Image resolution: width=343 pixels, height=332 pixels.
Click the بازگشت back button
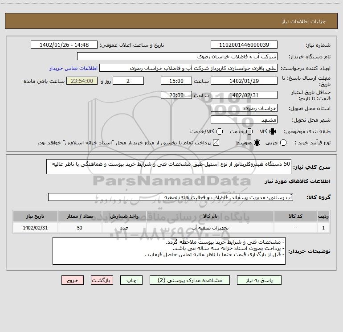click(x=102, y=280)
